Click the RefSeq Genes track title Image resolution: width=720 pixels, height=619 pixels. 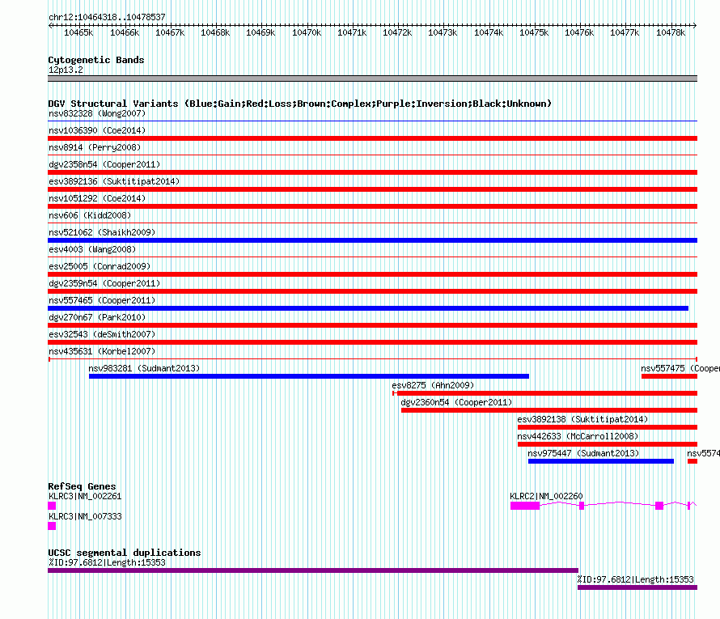click(82, 486)
